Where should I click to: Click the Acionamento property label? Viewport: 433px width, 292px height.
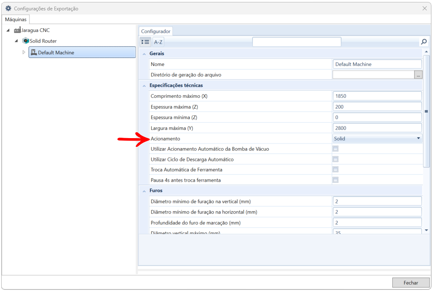click(x=165, y=139)
